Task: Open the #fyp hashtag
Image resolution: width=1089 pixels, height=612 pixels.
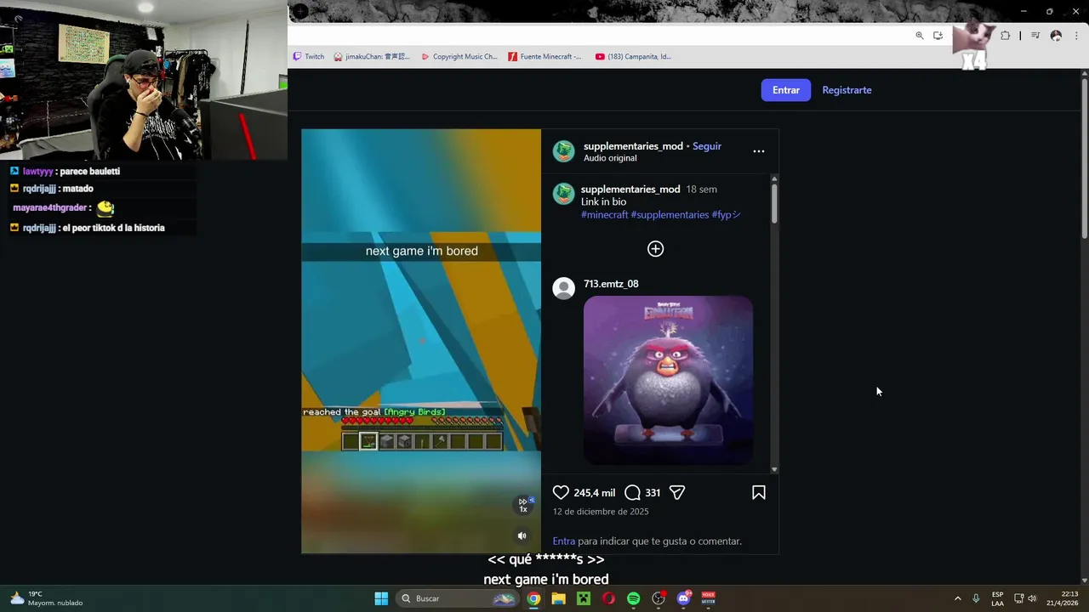Action: [x=726, y=215]
